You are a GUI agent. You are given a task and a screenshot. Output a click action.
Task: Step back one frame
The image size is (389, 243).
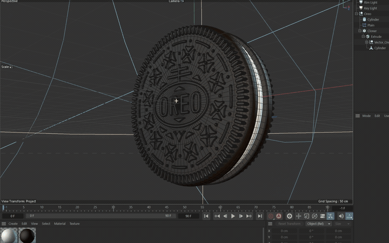click(x=225, y=216)
